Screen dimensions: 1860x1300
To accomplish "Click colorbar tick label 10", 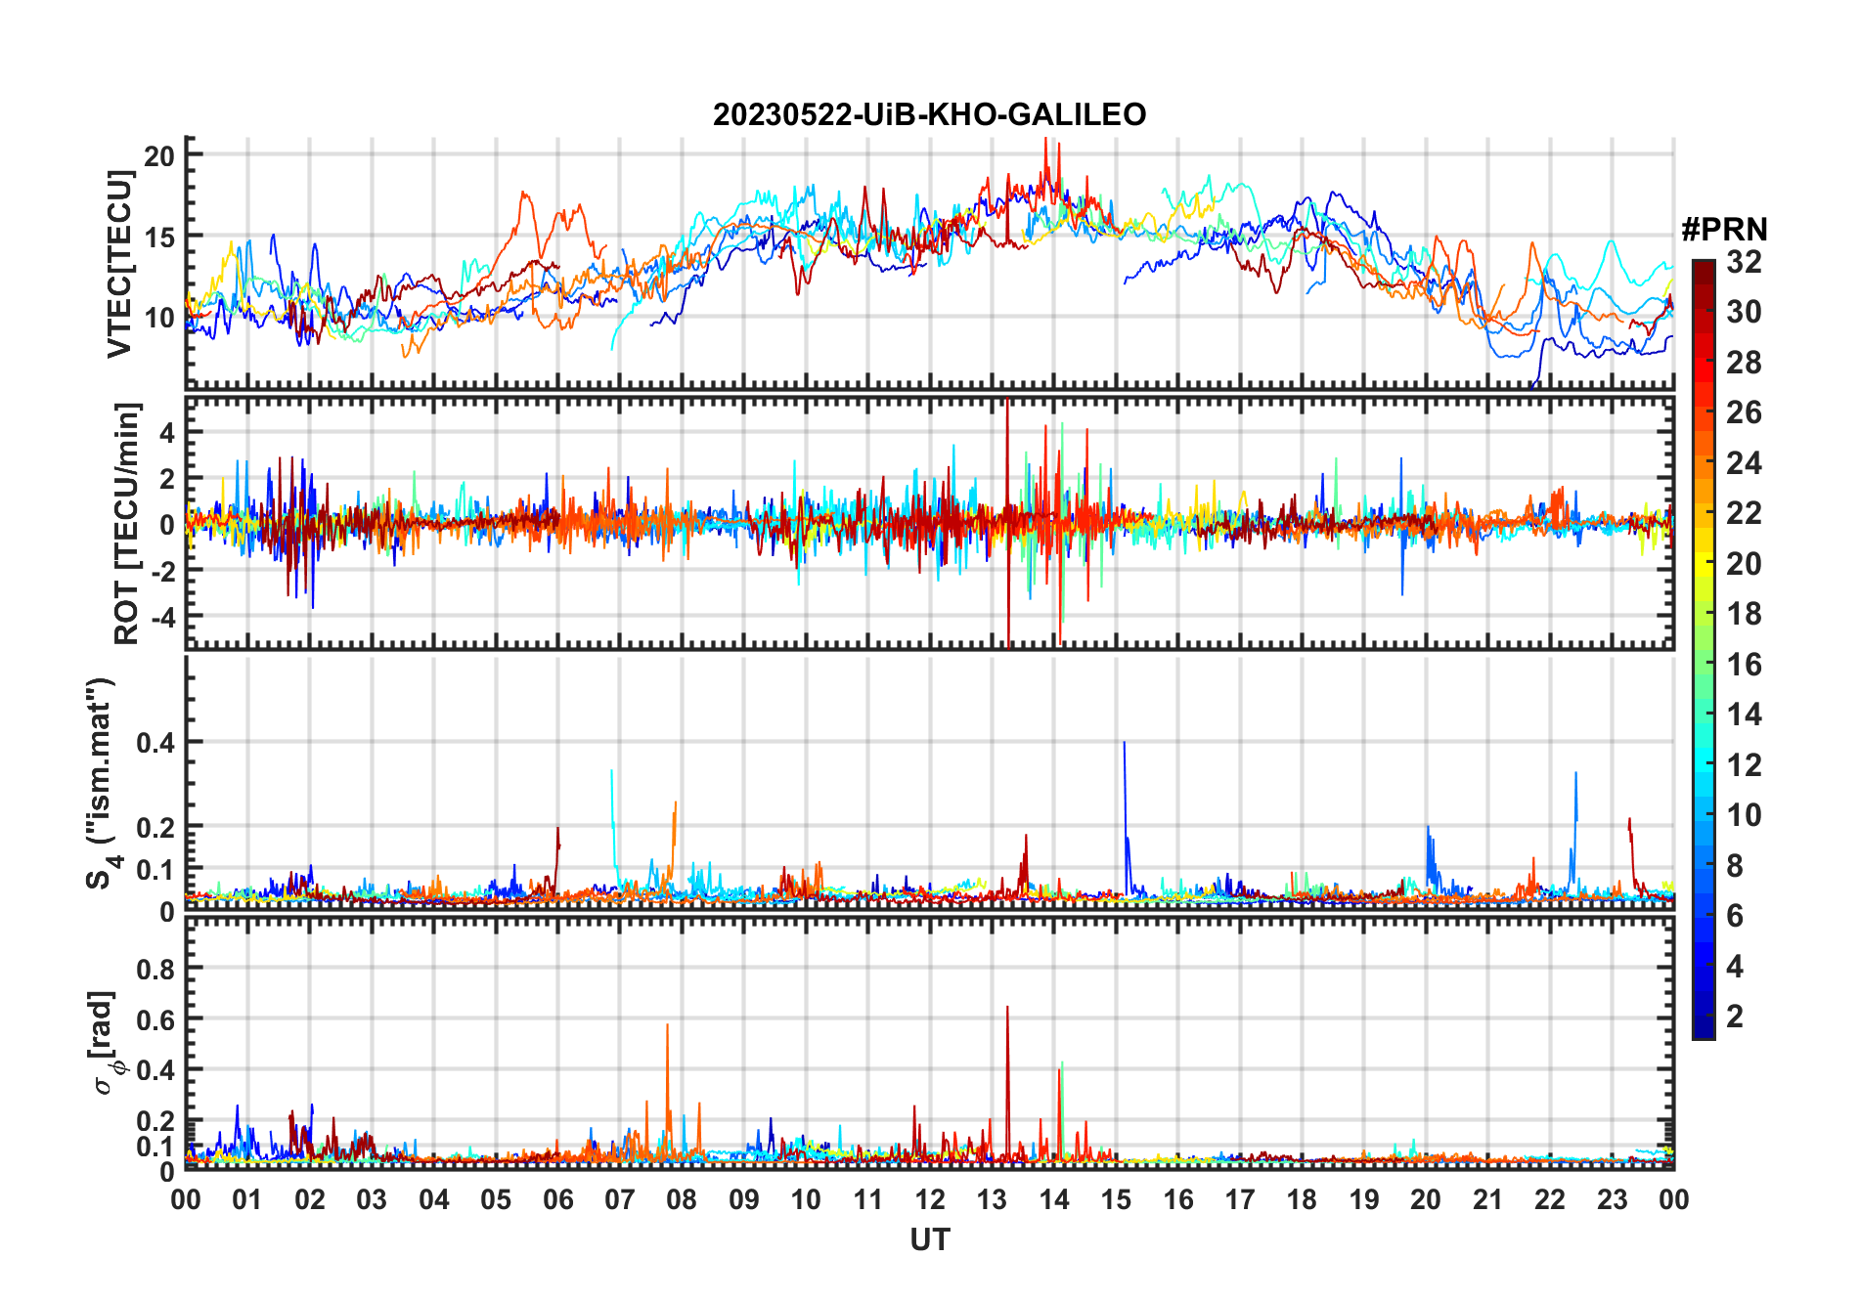I will point(1744,815).
